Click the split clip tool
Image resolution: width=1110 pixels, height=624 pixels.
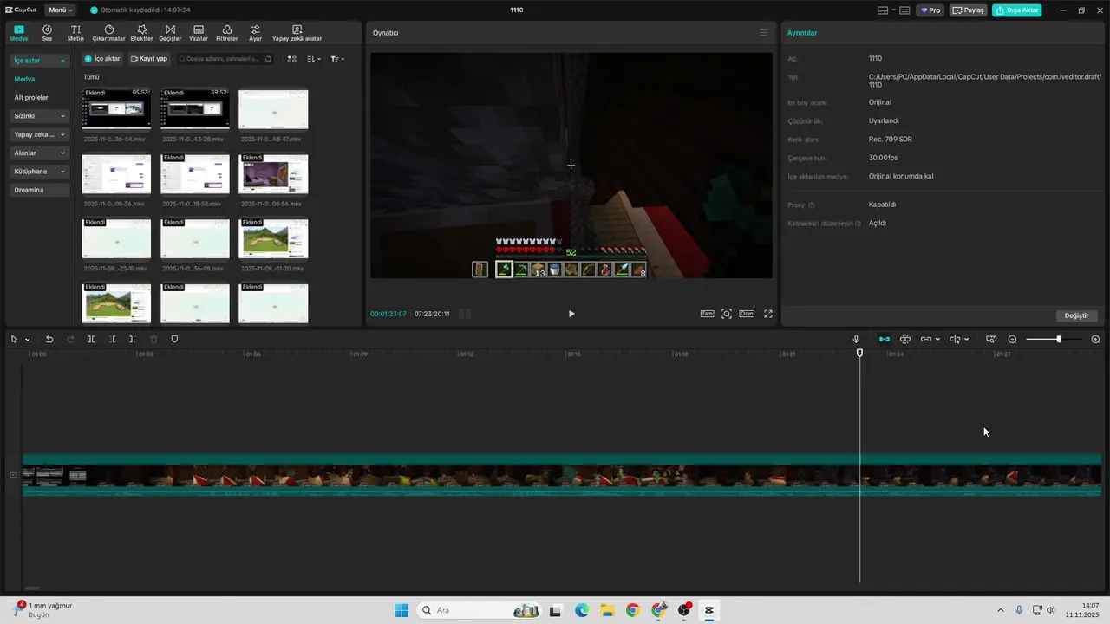pyautogui.click(x=91, y=339)
